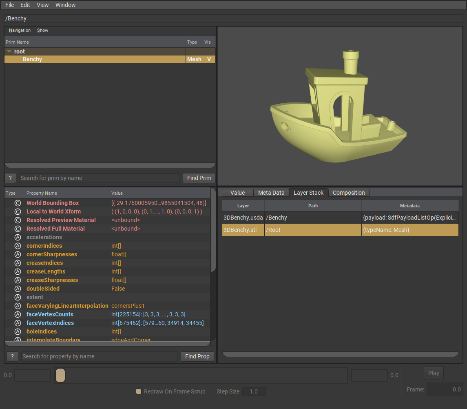This screenshot has height=409, width=467.
Task: Select the Benchy prim row
Action: [x=110, y=59]
